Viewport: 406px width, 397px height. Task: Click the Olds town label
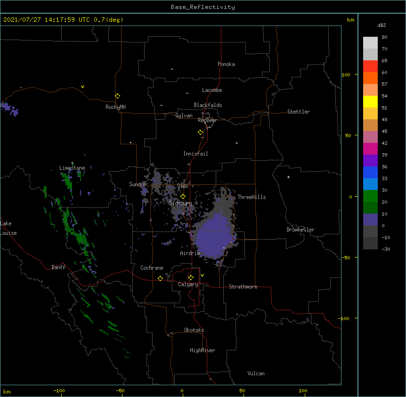coord(183,186)
